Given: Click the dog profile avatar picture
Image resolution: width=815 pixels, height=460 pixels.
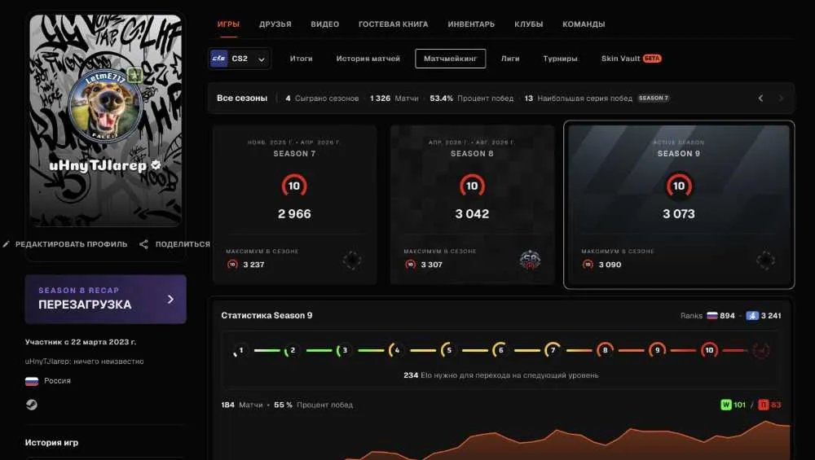Looking at the screenshot, I should click(x=105, y=107).
